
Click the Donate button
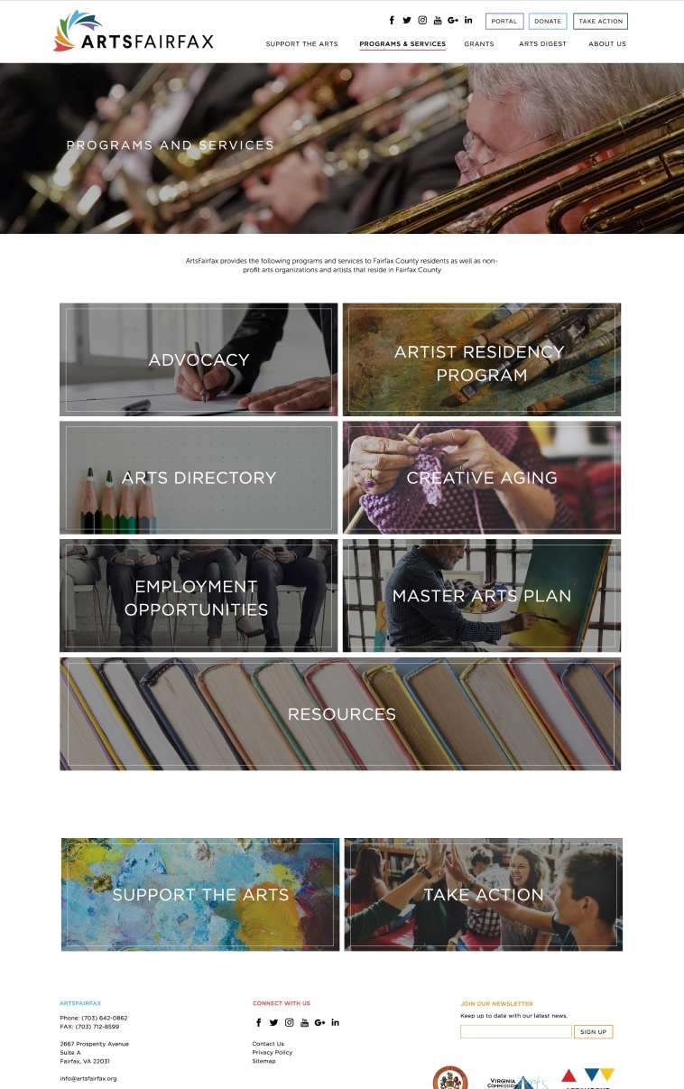tap(548, 21)
